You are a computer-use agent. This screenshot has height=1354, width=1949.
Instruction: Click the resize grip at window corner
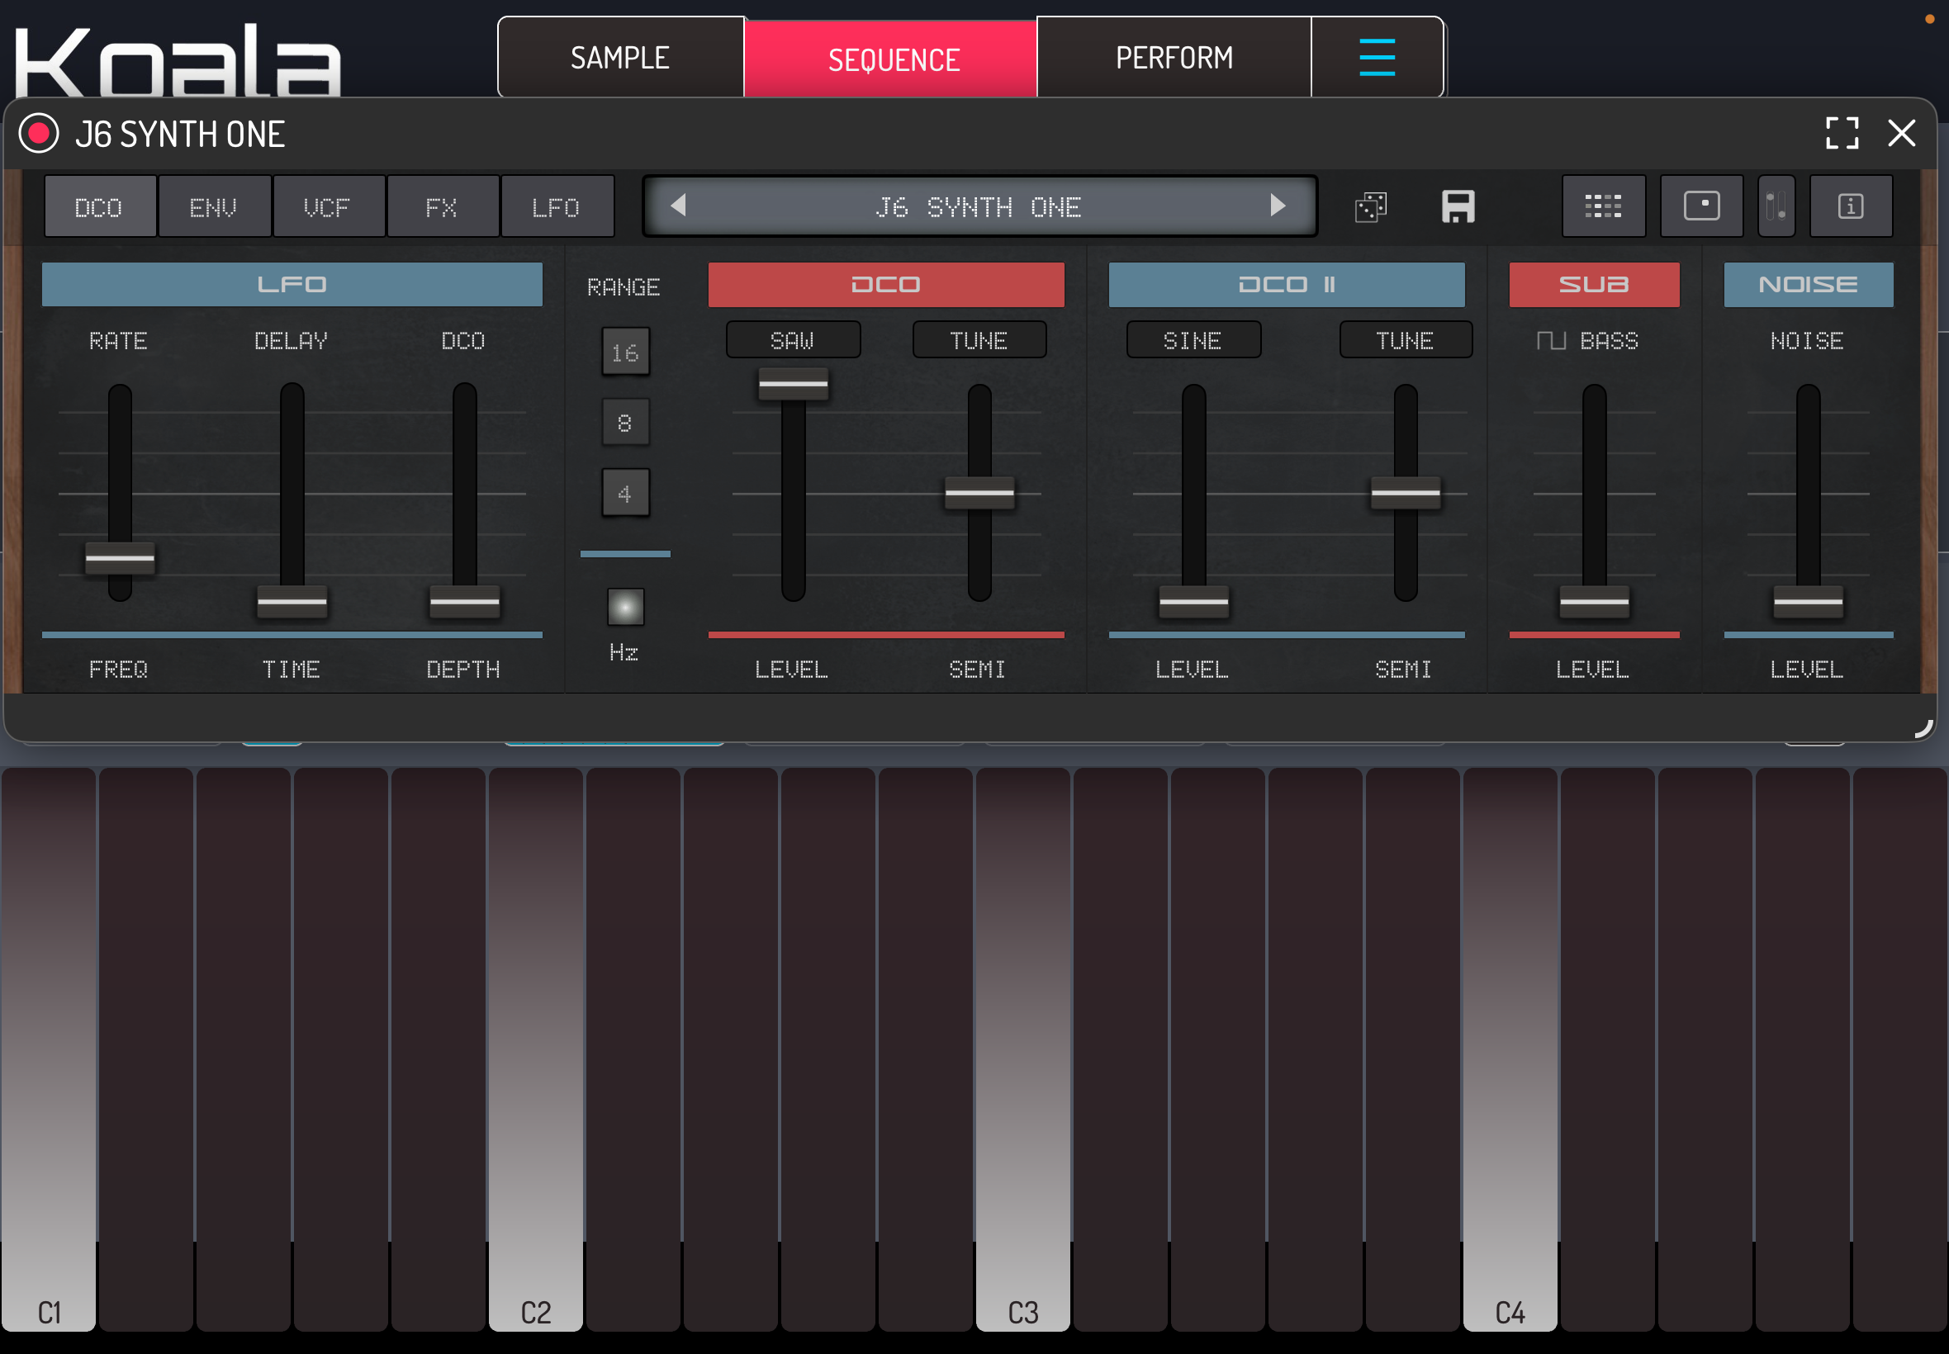coord(1923,728)
